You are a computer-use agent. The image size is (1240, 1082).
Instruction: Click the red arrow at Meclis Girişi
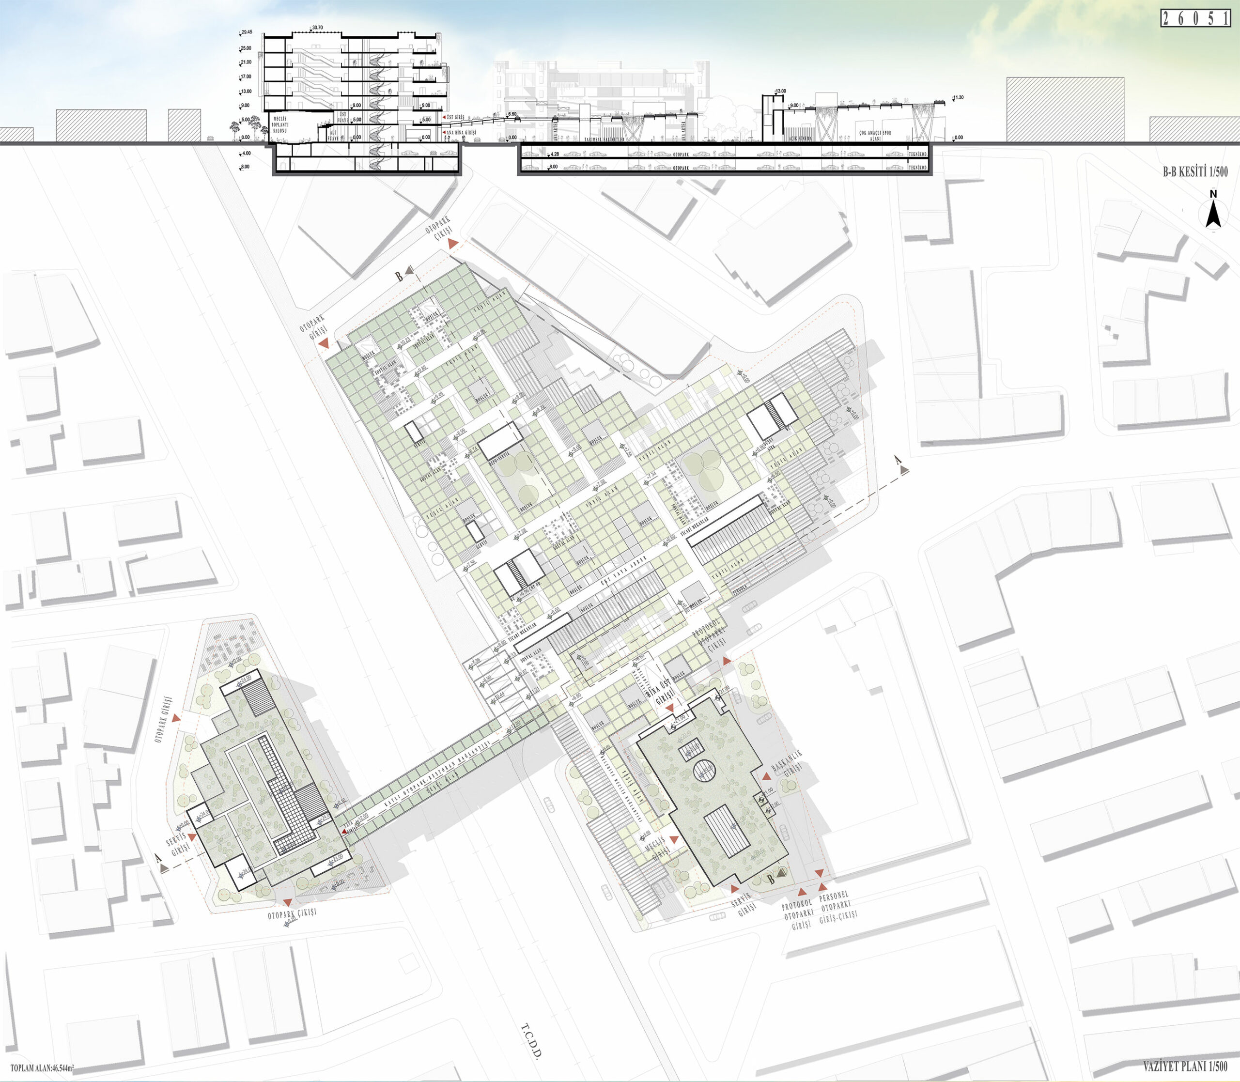tap(674, 840)
